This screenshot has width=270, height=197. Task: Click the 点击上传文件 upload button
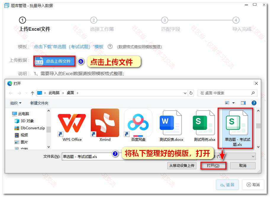(54, 61)
